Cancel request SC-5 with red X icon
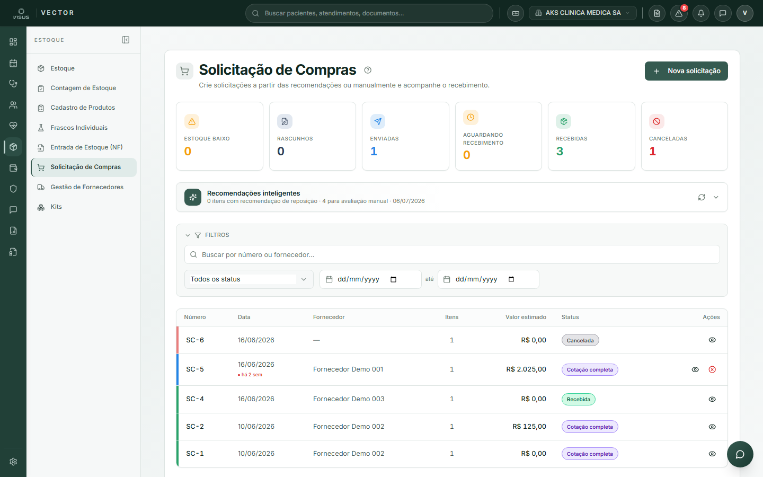 [x=712, y=369]
